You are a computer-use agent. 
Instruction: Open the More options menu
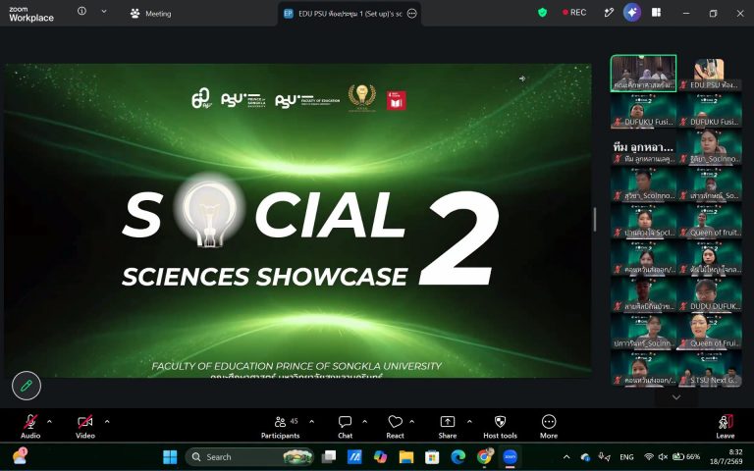coord(549,426)
